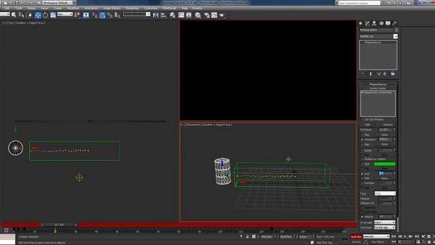This screenshot has height=245, width=435.
Task: Switch to the Modify command panel
Action: coord(368,23)
